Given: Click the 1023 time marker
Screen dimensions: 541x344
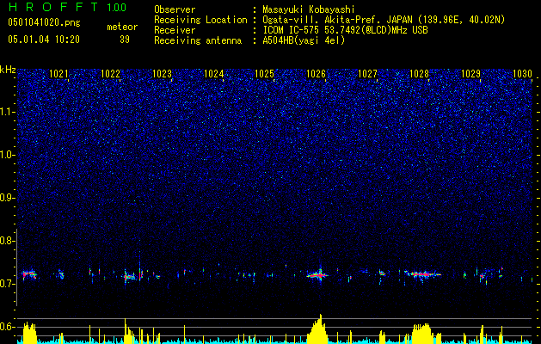Looking at the screenshot, I should point(162,74).
